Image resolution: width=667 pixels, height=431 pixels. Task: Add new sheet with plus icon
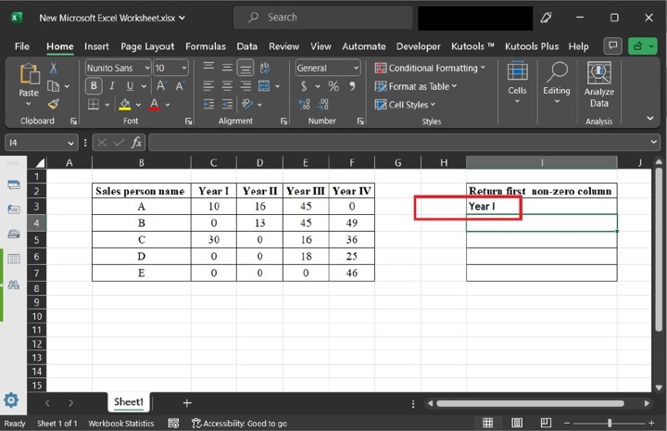click(187, 402)
